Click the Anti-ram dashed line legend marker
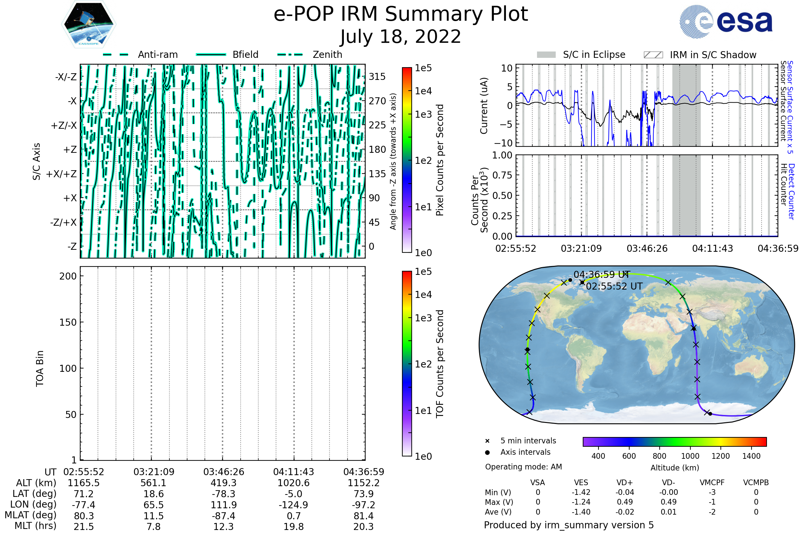Image resolution: width=802 pixels, height=535 pixels. coord(116,55)
